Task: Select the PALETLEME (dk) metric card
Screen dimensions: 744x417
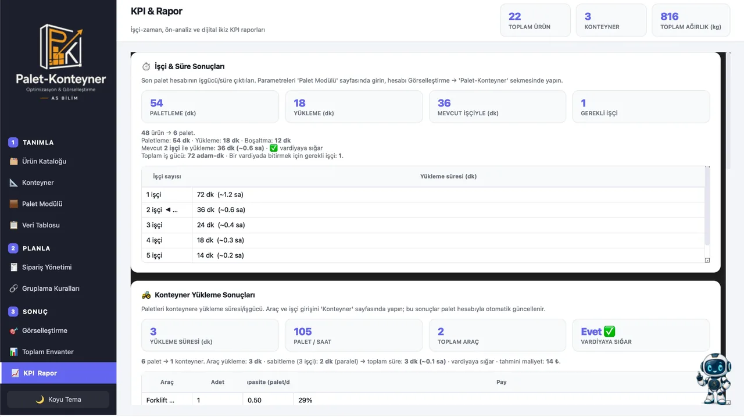Action: (x=210, y=106)
